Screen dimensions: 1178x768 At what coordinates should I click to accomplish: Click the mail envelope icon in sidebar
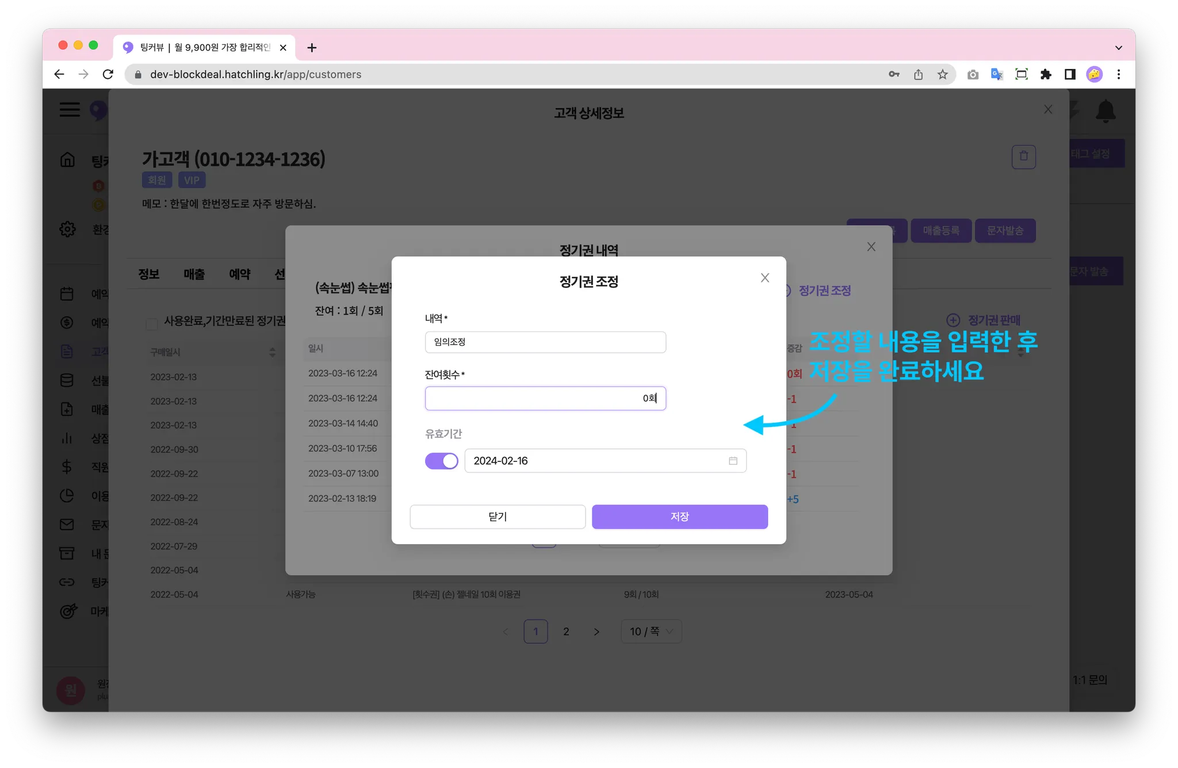[67, 524]
